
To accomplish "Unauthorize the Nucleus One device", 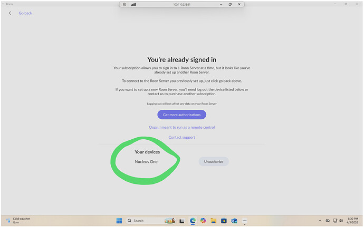I will click(214, 162).
